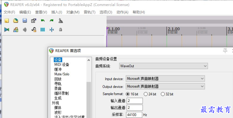Toggle the item grouping icon
233x118 pixels.
pos(16,29)
